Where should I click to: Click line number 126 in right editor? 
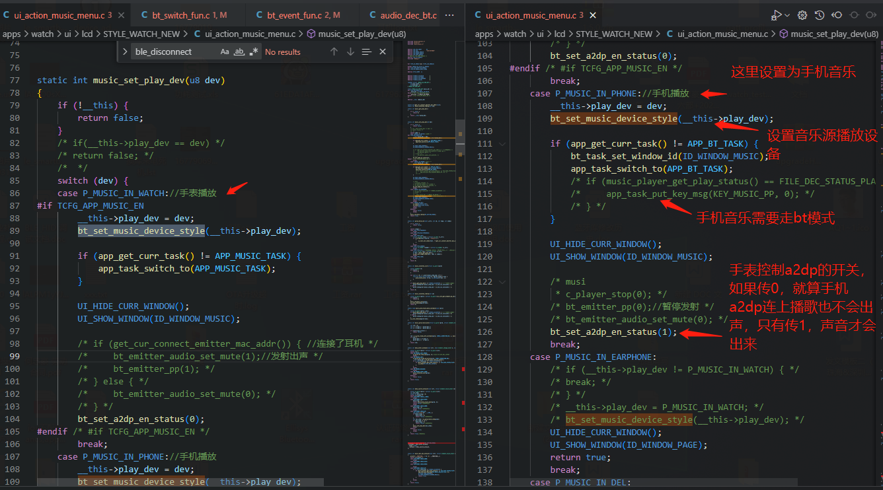coord(484,332)
